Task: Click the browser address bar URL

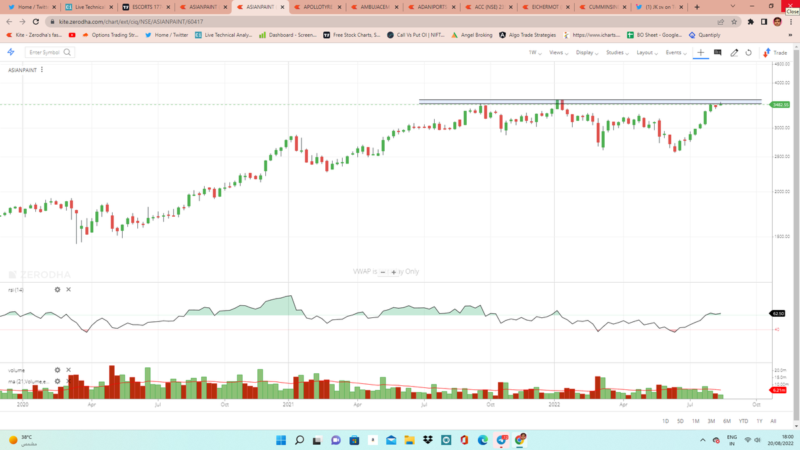Action: click(x=130, y=21)
